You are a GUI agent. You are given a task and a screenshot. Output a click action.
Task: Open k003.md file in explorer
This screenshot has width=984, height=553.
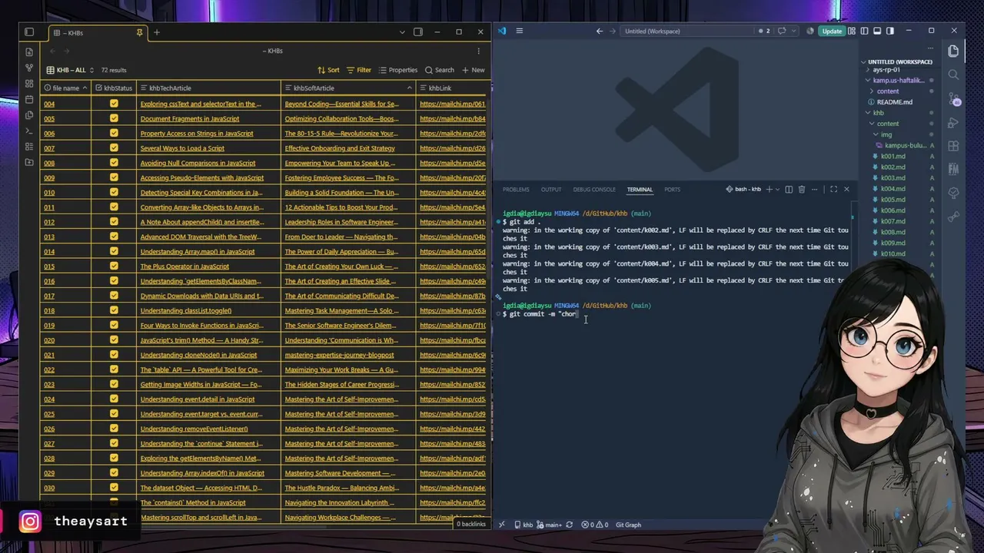(893, 178)
